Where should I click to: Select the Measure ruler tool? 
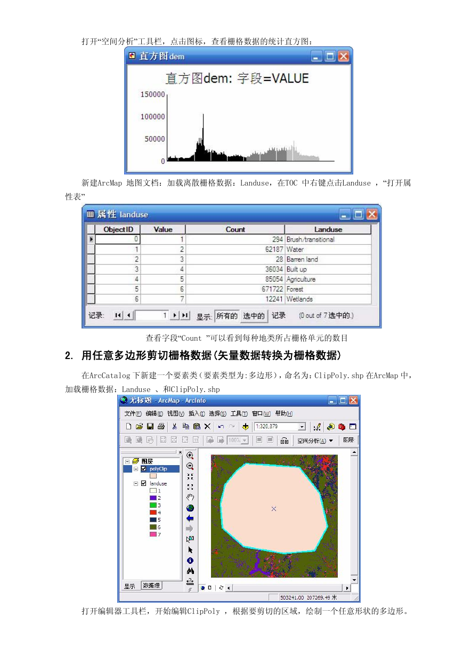coord(190,581)
